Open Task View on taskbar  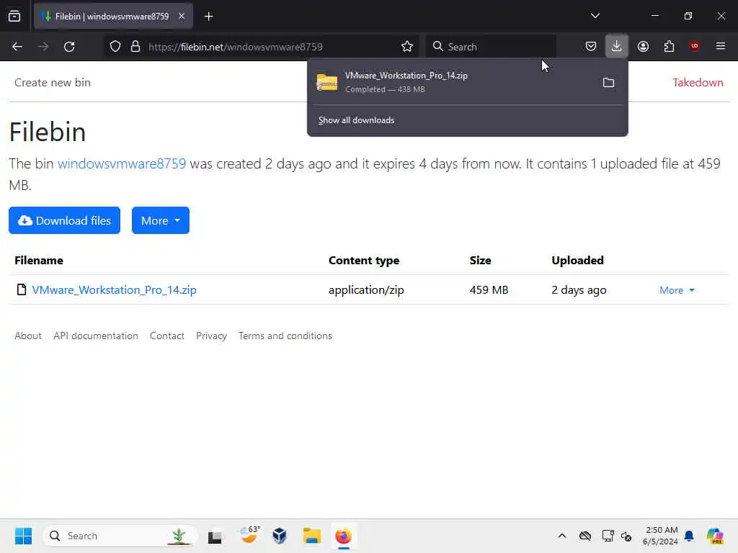pos(215,536)
